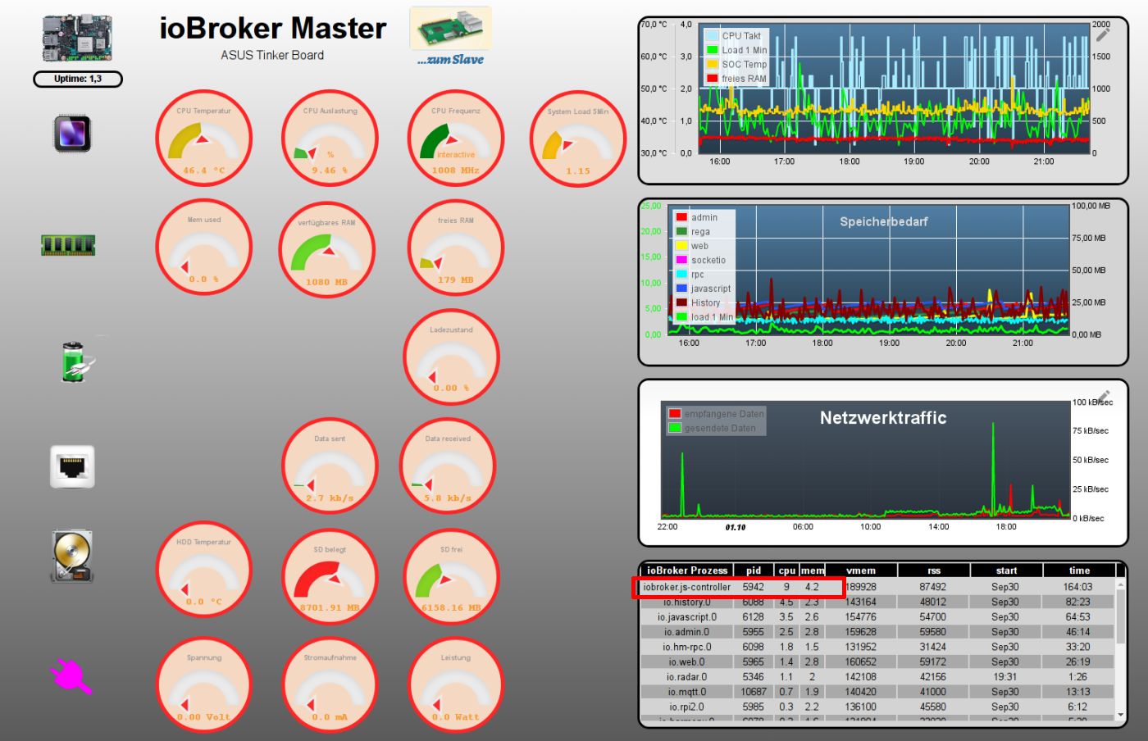Click the process table scrollbar down arrow
Viewport: 1148px width, 741px height.
(1122, 715)
